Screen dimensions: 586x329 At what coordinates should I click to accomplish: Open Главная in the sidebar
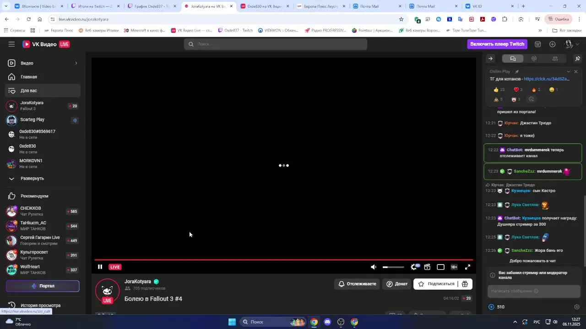click(43, 77)
